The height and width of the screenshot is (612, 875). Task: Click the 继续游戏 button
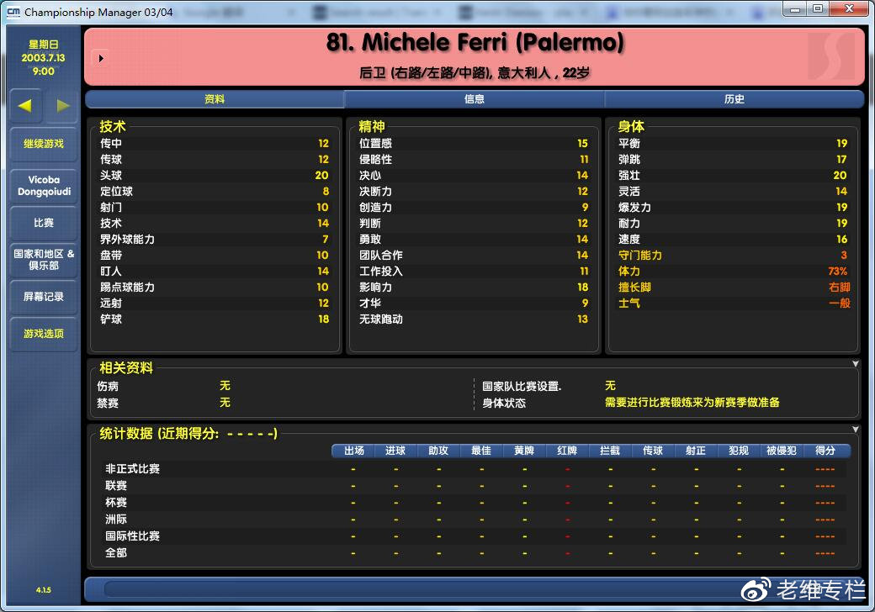pos(44,144)
